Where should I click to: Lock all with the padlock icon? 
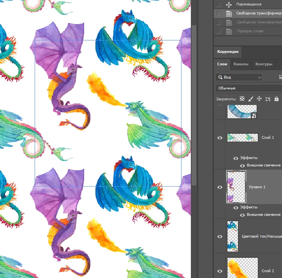pyautogui.click(x=277, y=99)
